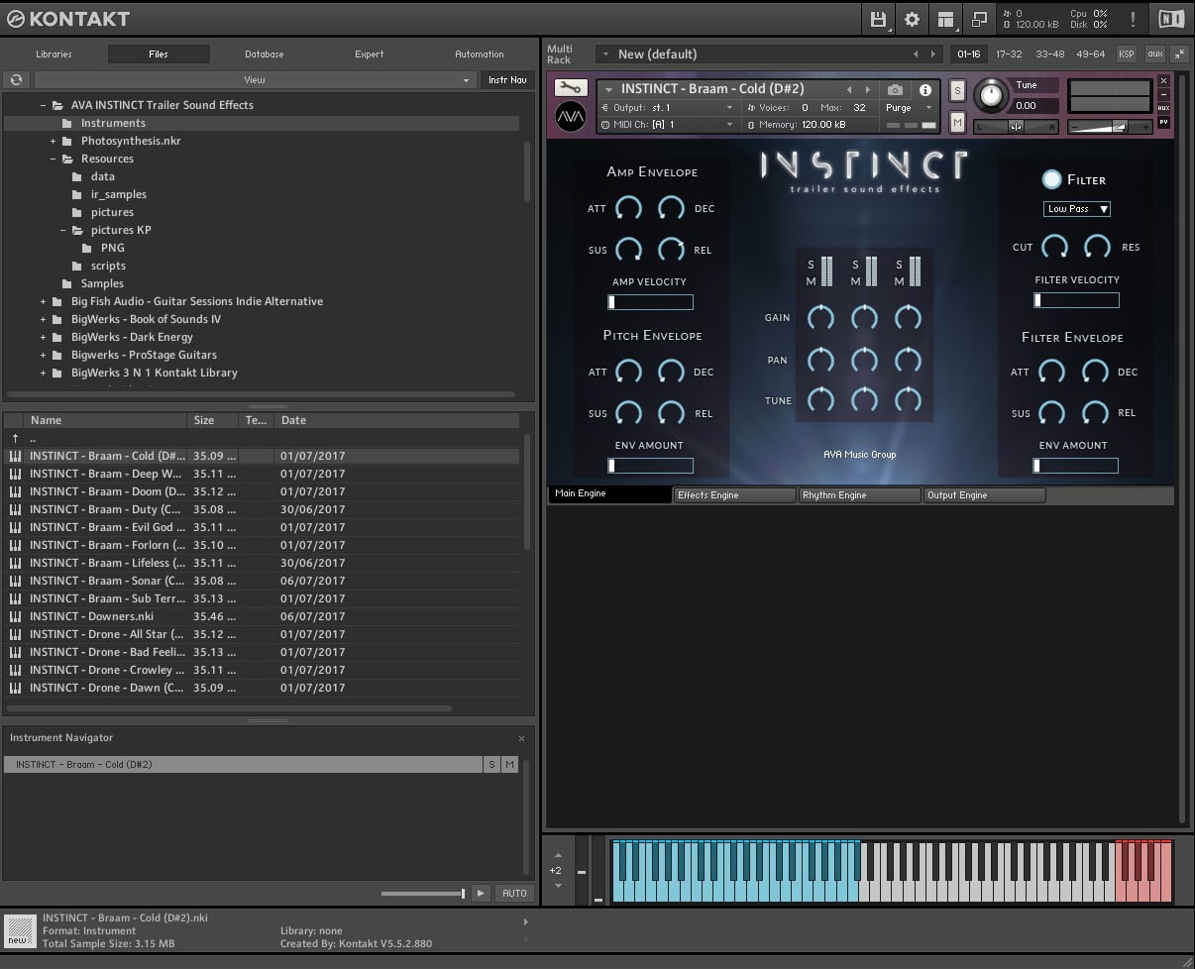Image resolution: width=1195 pixels, height=969 pixels.
Task: Expand the BigWerks - Dark Energy folder
Action: 43,337
